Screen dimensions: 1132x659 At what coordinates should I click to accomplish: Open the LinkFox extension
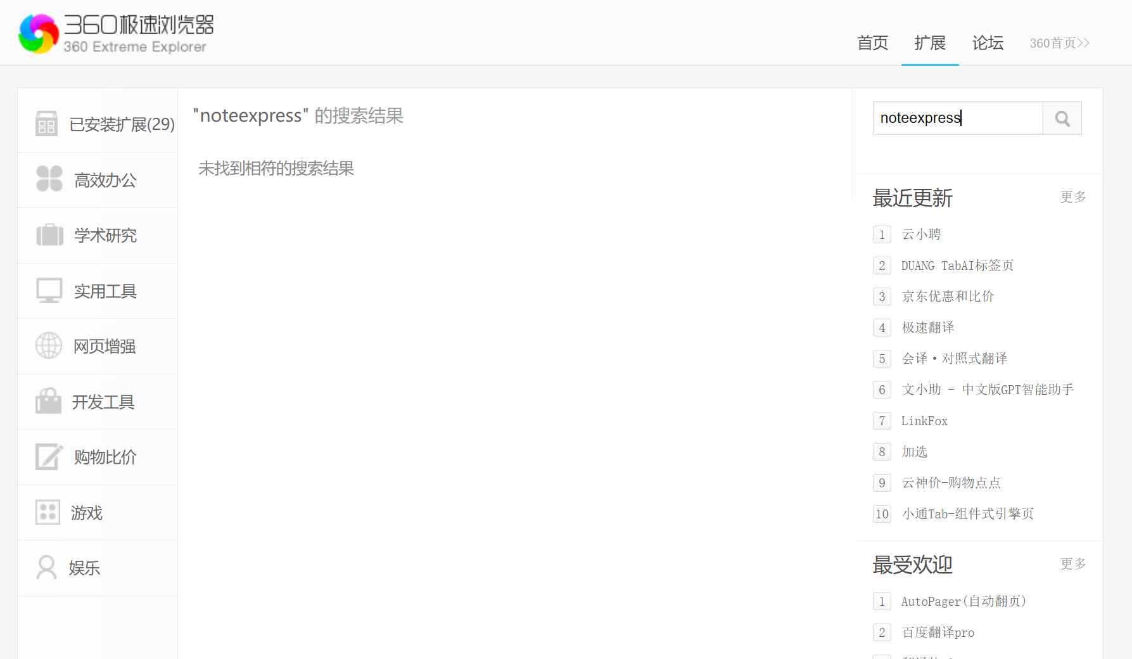(x=924, y=421)
